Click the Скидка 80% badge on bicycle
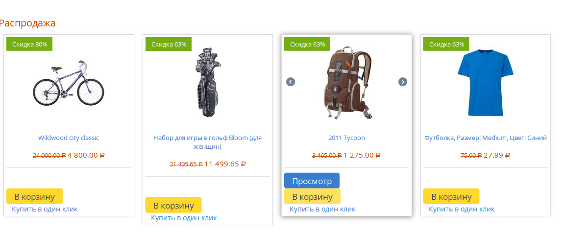The image size is (563, 233). [29, 44]
